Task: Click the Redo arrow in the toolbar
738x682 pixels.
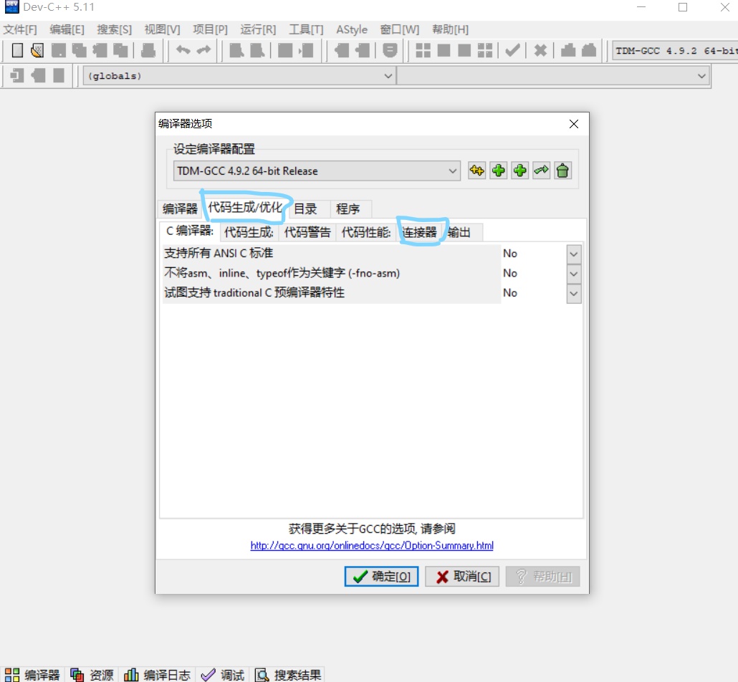Action: coord(203,50)
